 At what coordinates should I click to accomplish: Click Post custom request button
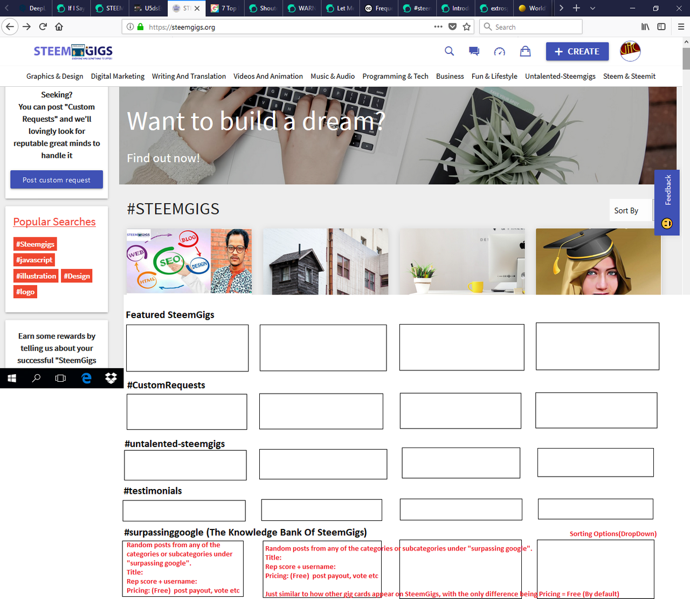click(57, 180)
